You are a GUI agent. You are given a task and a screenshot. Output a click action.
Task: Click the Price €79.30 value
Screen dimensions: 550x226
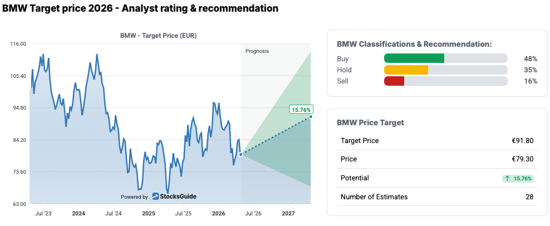pos(523,159)
